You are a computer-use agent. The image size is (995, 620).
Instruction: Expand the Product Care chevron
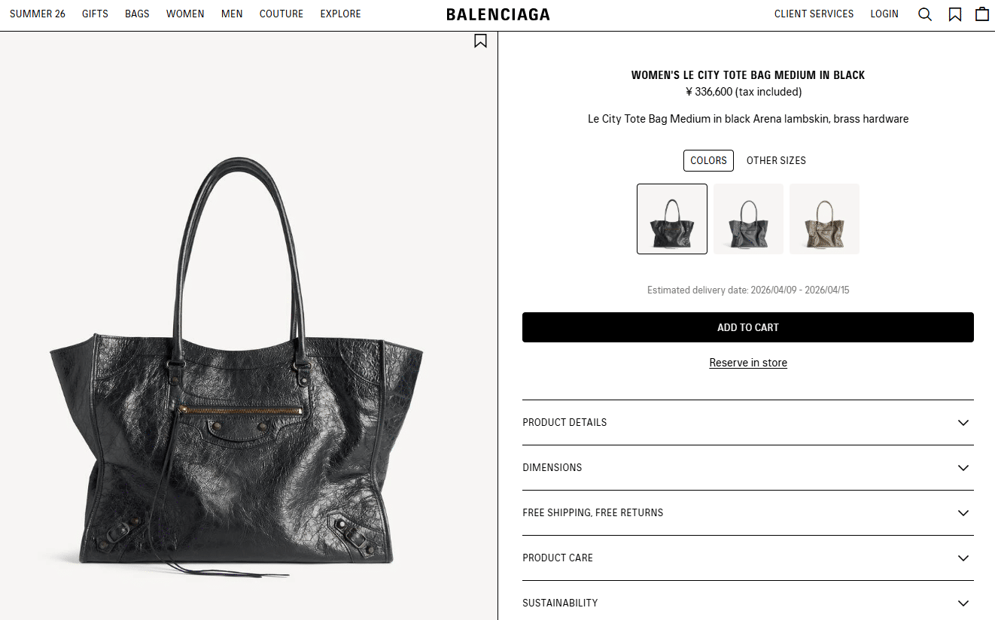pos(963,558)
